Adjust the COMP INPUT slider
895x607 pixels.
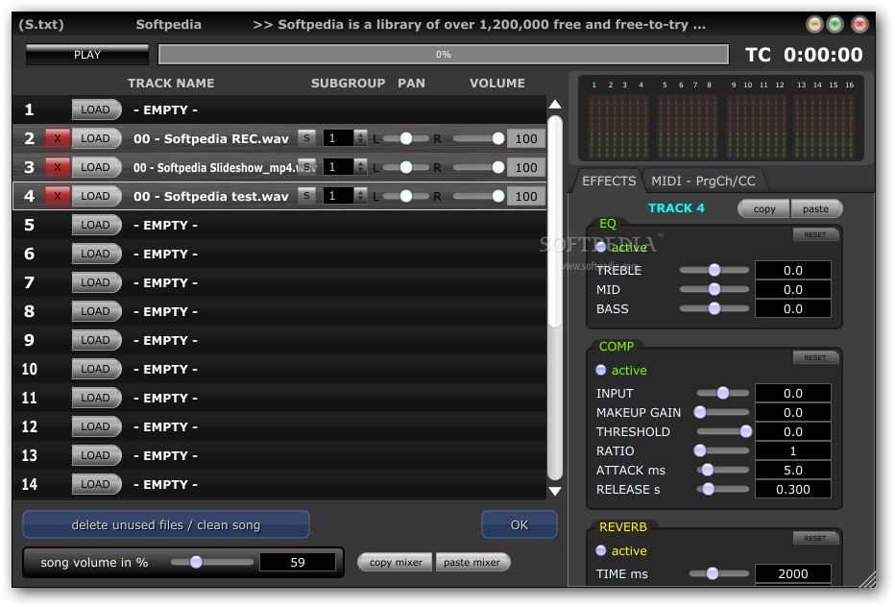pos(722,393)
